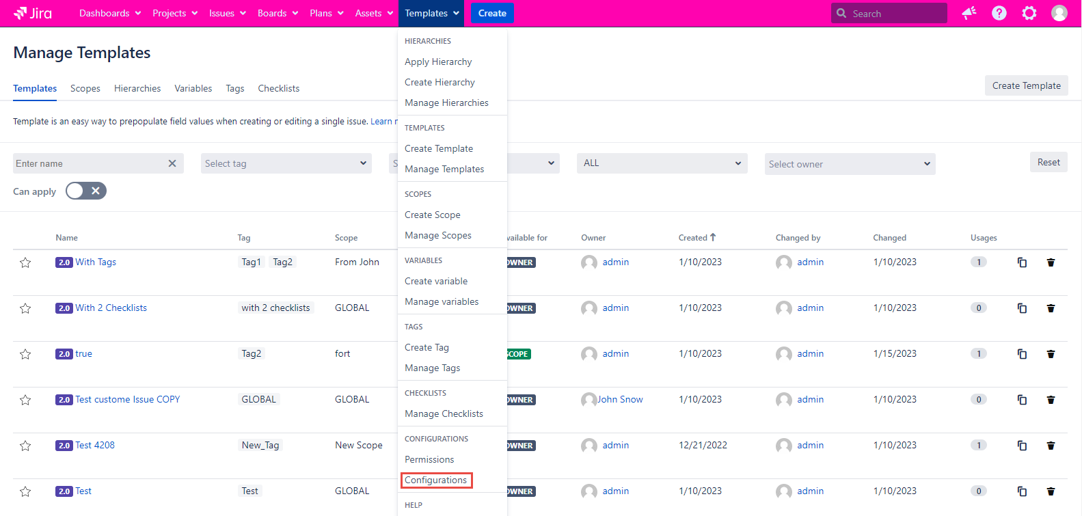
Task: Clear the Enter name filter field
Action: [172, 163]
